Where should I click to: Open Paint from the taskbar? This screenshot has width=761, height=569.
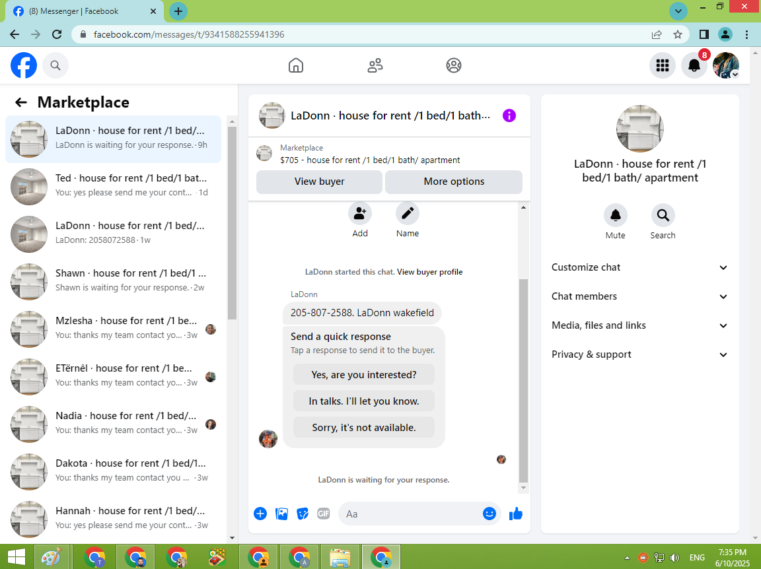point(52,557)
